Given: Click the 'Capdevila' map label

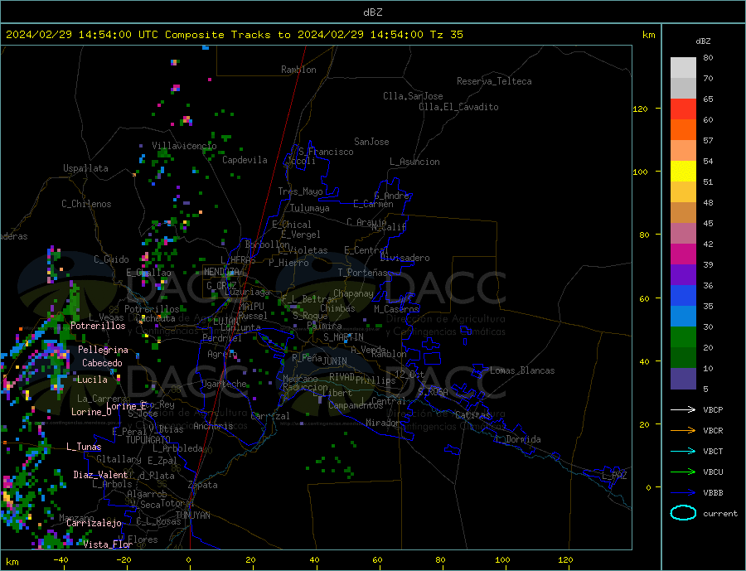Looking at the screenshot, I should point(245,160).
